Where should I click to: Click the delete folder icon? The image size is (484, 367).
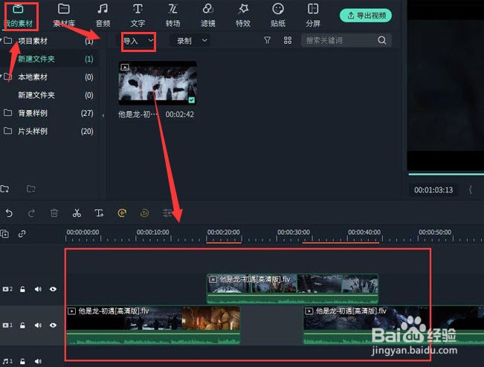(x=31, y=189)
